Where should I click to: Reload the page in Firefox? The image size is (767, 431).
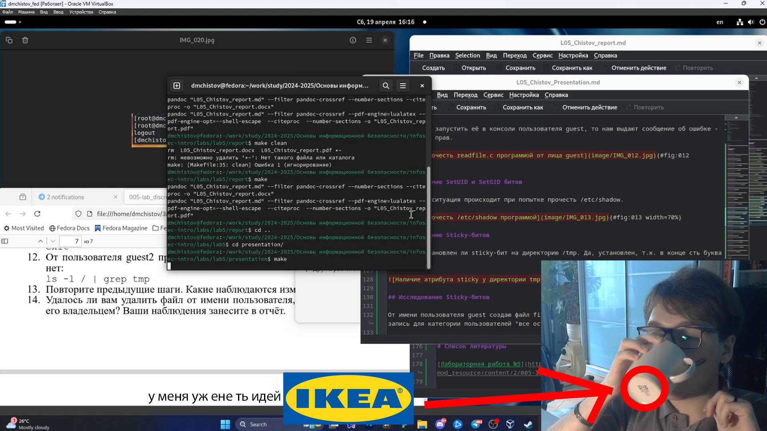click(37, 214)
